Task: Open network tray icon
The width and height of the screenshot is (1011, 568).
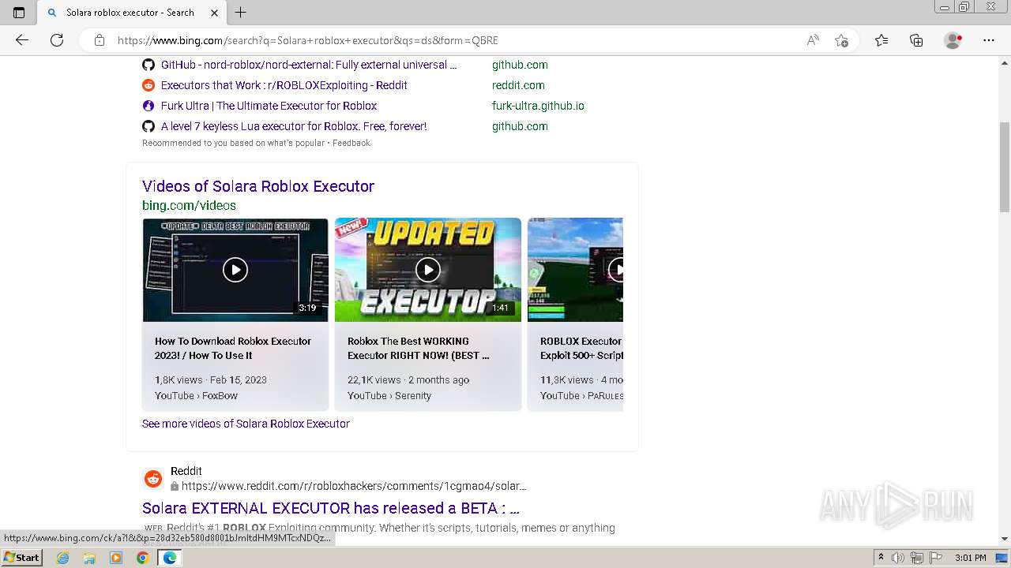Action: tap(917, 558)
